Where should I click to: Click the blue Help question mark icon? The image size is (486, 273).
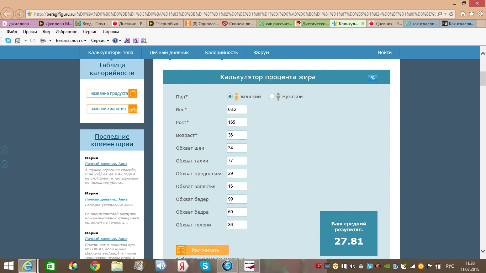(x=115, y=41)
